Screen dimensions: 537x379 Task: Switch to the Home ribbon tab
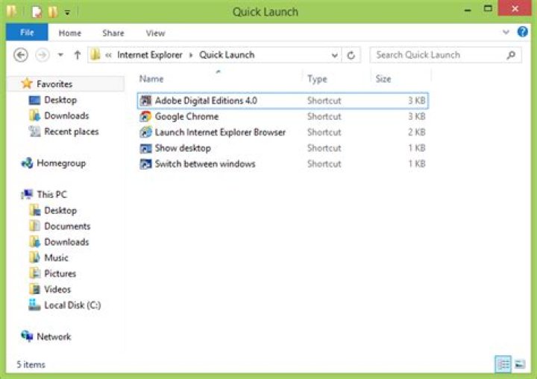pos(70,33)
